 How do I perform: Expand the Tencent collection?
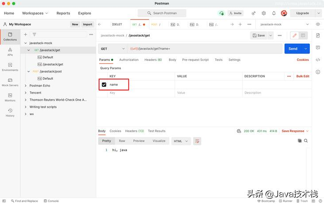tap(26, 93)
